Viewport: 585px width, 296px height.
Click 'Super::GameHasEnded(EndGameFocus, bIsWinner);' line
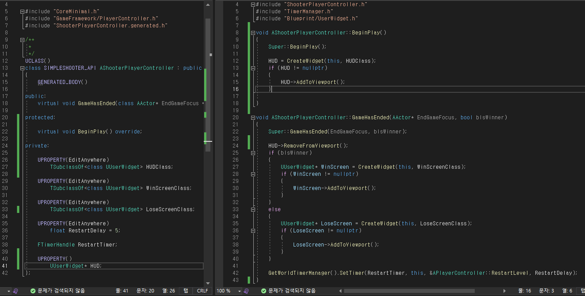[x=337, y=132]
